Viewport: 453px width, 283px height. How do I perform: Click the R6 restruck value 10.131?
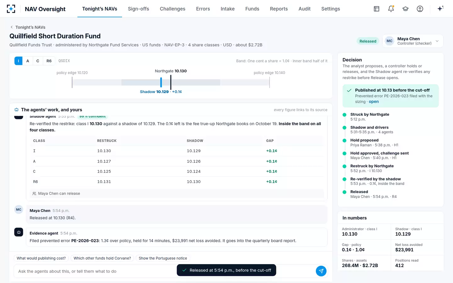pyautogui.click(x=104, y=182)
